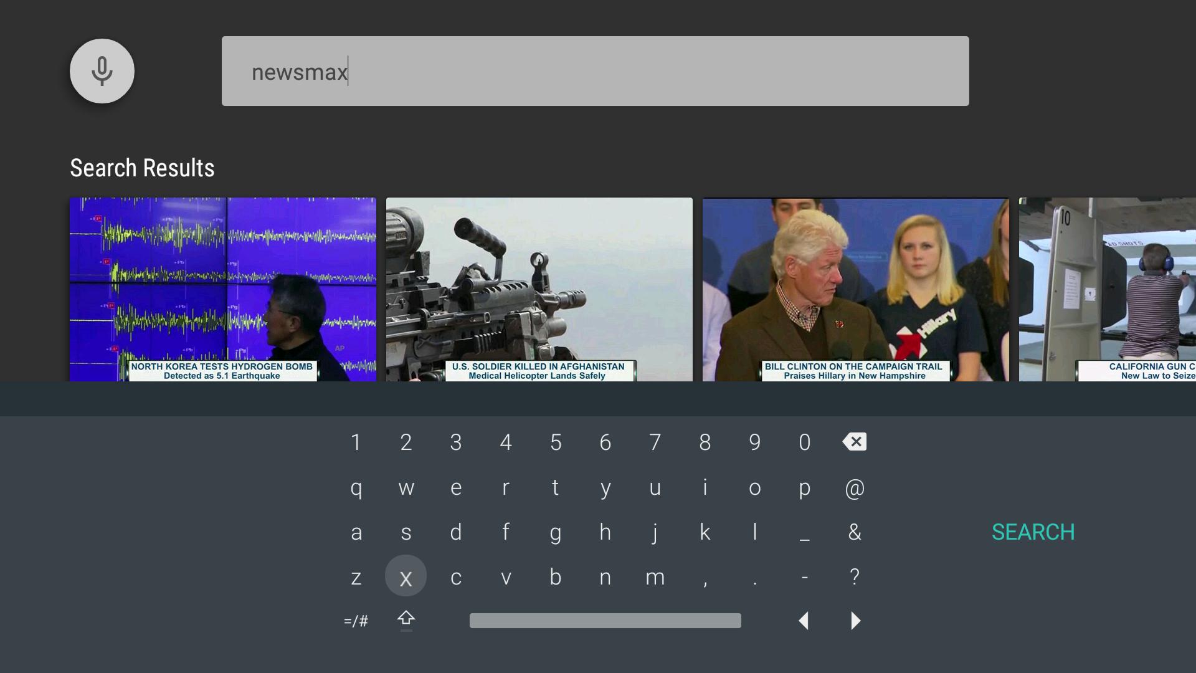
Task: Click inside the newsmax search field
Action: [x=595, y=70]
